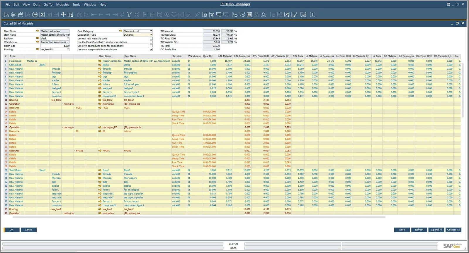Click the Save button
This screenshot has height=253, width=469.
point(402,230)
